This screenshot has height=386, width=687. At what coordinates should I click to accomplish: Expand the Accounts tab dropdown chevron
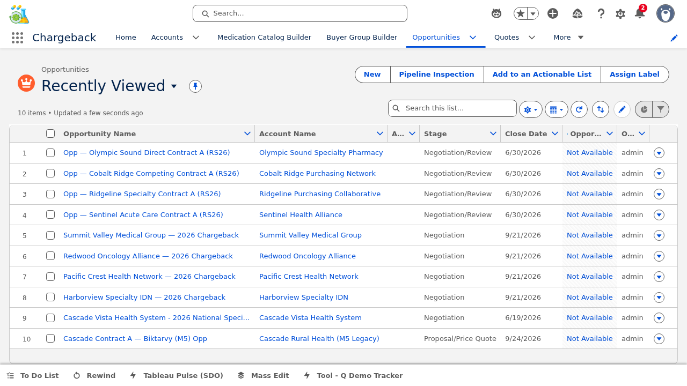pos(196,38)
